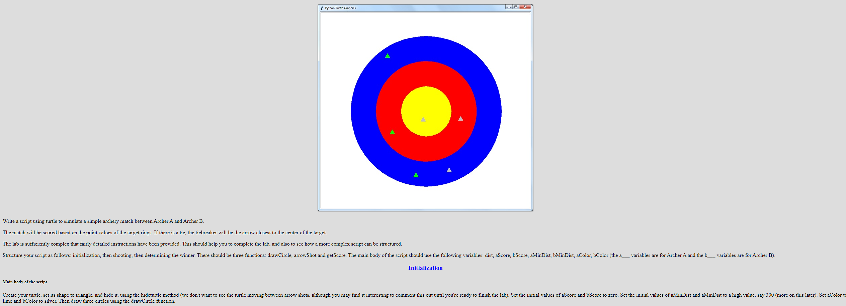846x306 pixels.
Task: Select the green arrow in the upper-left blue ring
Action: [x=388, y=56]
